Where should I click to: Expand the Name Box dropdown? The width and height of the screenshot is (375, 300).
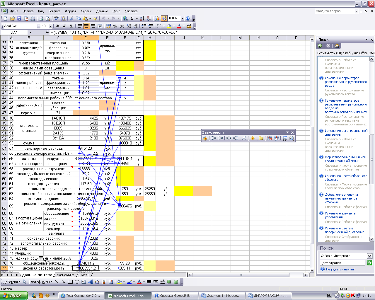pos(30,33)
